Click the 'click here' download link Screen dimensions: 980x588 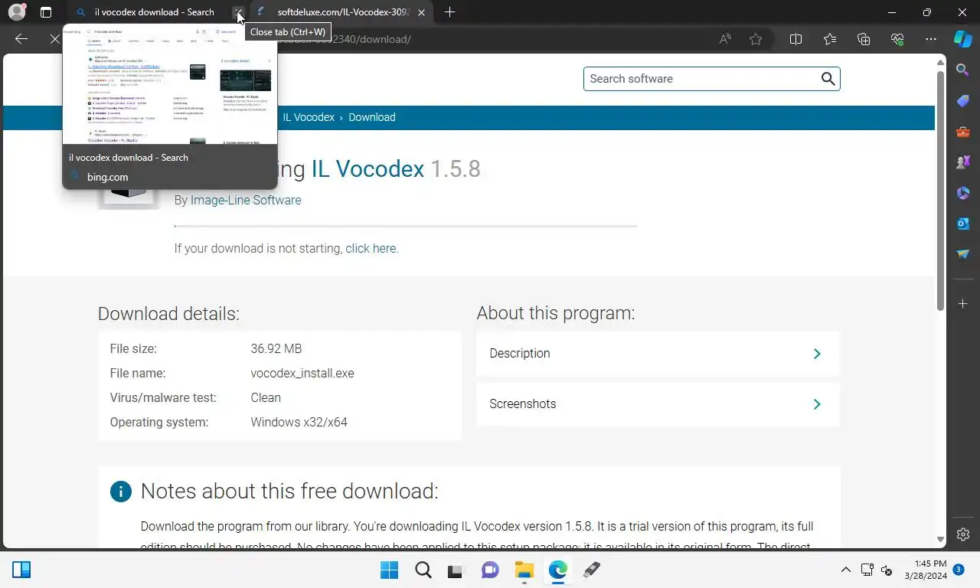coord(371,248)
